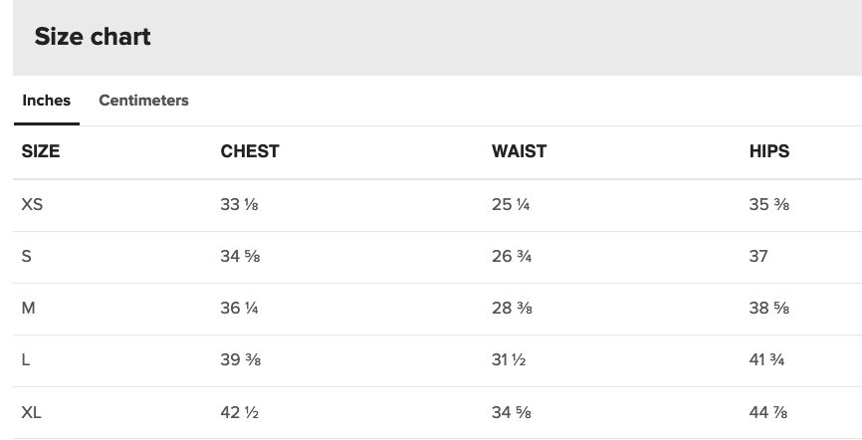
Task: Select the XS size row label
Action: coord(32,205)
